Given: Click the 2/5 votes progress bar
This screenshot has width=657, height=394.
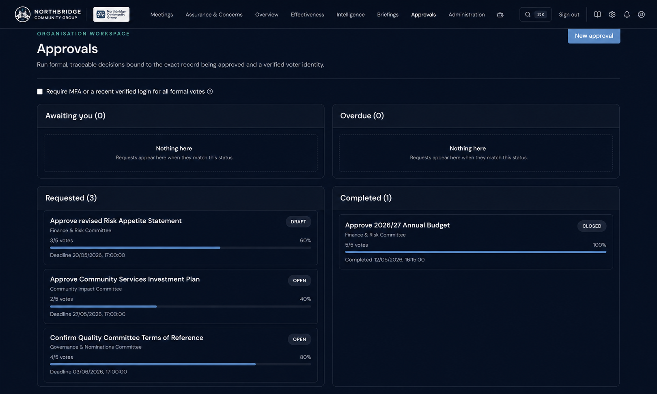Looking at the screenshot, I should coord(181,306).
